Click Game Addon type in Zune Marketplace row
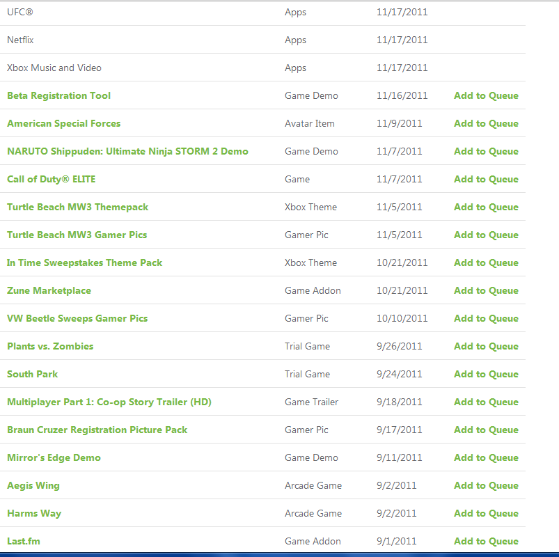Screen dimensions: 559x557 tap(313, 290)
